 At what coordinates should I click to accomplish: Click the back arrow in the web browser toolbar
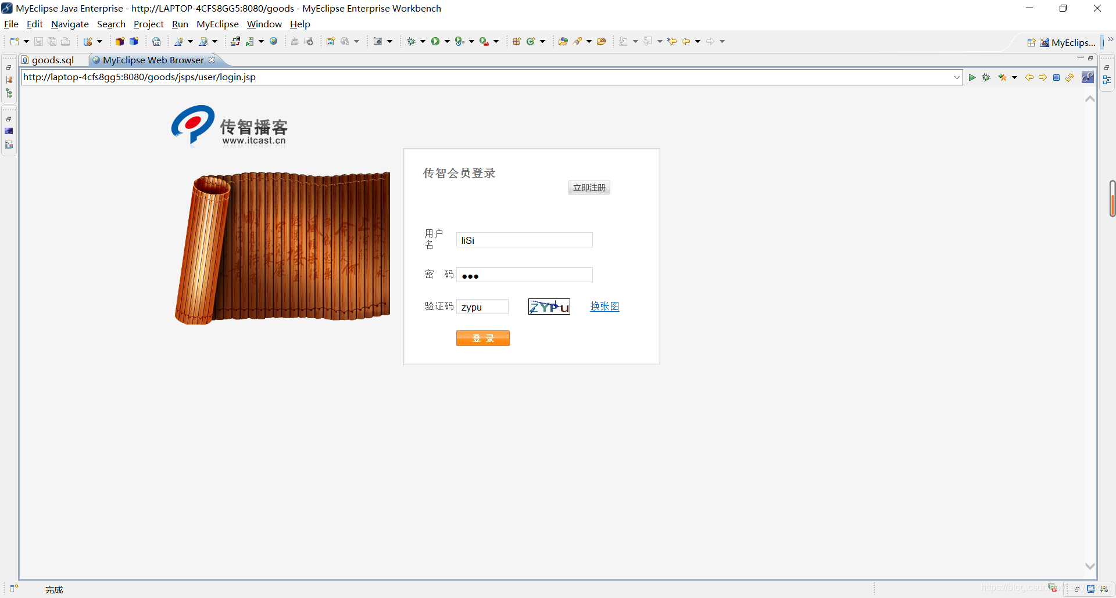point(1029,77)
